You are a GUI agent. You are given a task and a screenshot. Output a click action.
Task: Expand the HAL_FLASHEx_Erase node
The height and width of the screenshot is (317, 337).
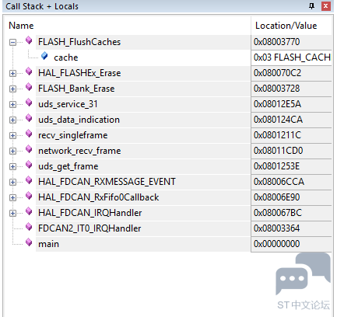[x=12, y=73]
